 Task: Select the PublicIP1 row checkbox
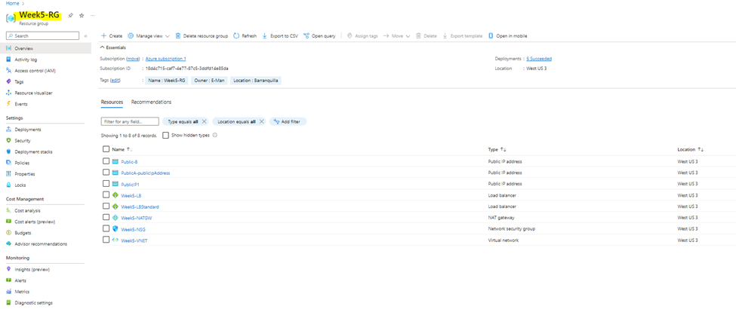(x=106, y=184)
